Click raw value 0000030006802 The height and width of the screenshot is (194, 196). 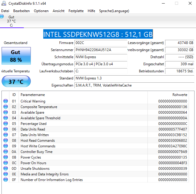click(173, 141)
